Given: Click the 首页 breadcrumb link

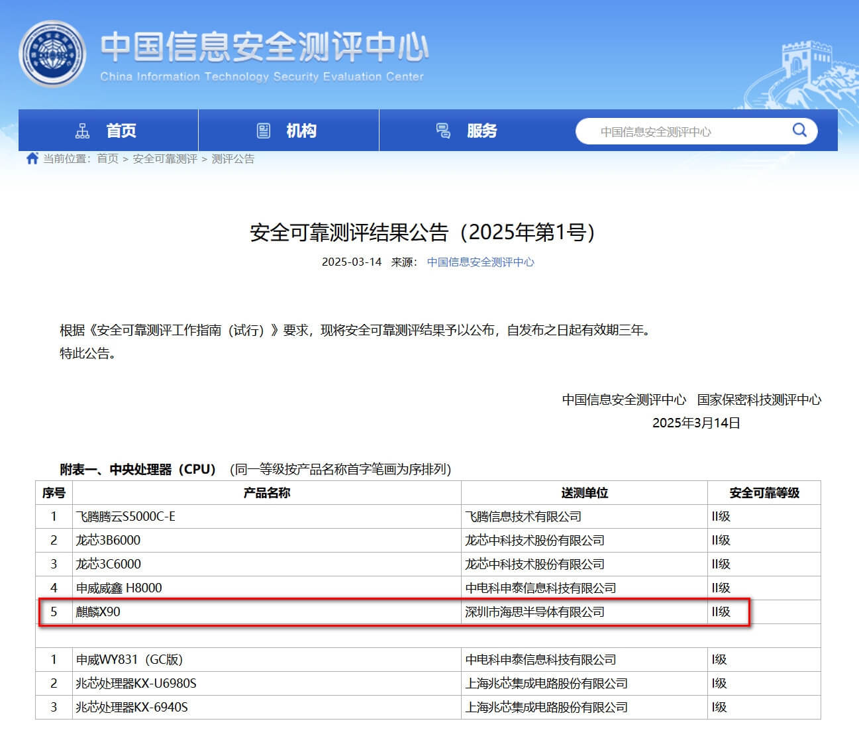Looking at the screenshot, I should coord(107,159).
